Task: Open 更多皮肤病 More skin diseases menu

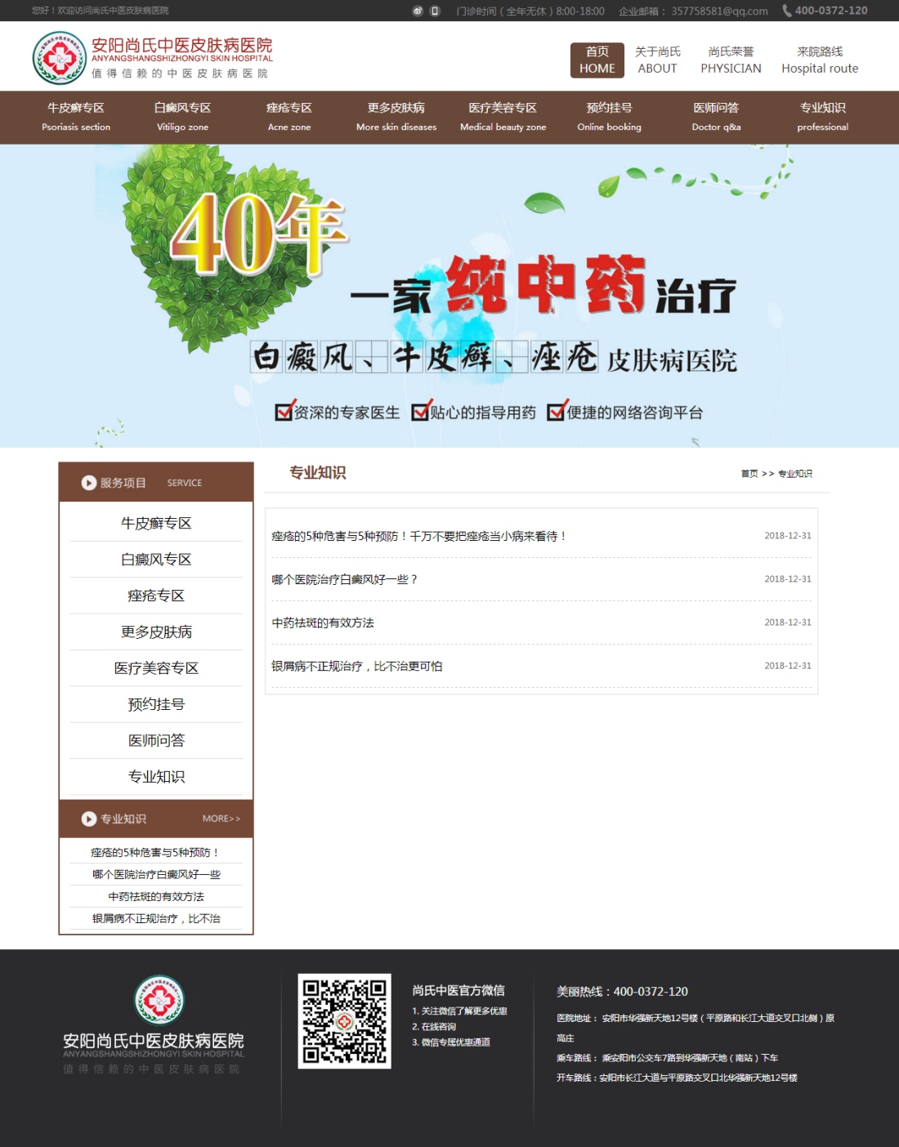Action: (x=396, y=117)
